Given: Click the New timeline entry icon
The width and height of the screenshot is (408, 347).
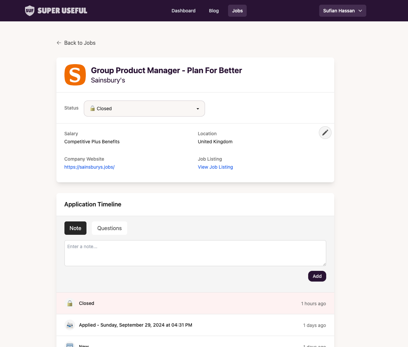Looking at the screenshot, I should (x=70, y=345).
